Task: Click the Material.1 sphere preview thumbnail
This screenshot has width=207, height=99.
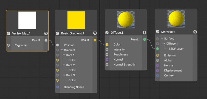Action: point(176,19)
